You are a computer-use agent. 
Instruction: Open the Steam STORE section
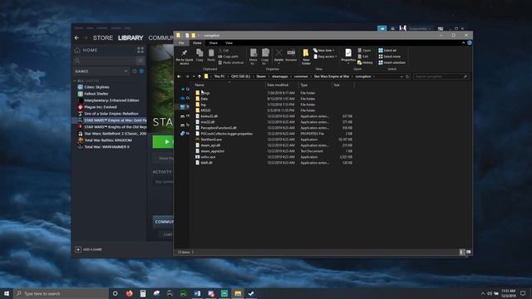tap(103, 37)
